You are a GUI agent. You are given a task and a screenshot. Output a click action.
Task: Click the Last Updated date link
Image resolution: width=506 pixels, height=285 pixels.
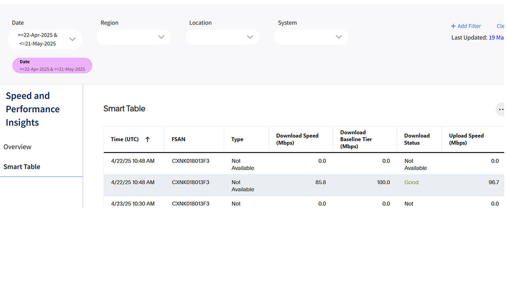pos(496,38)
